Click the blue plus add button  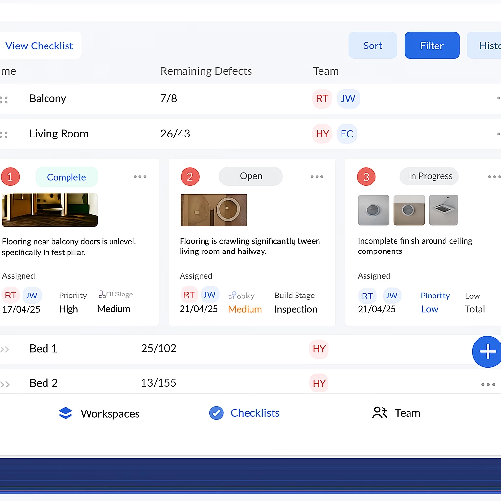(x=487, y=351)
